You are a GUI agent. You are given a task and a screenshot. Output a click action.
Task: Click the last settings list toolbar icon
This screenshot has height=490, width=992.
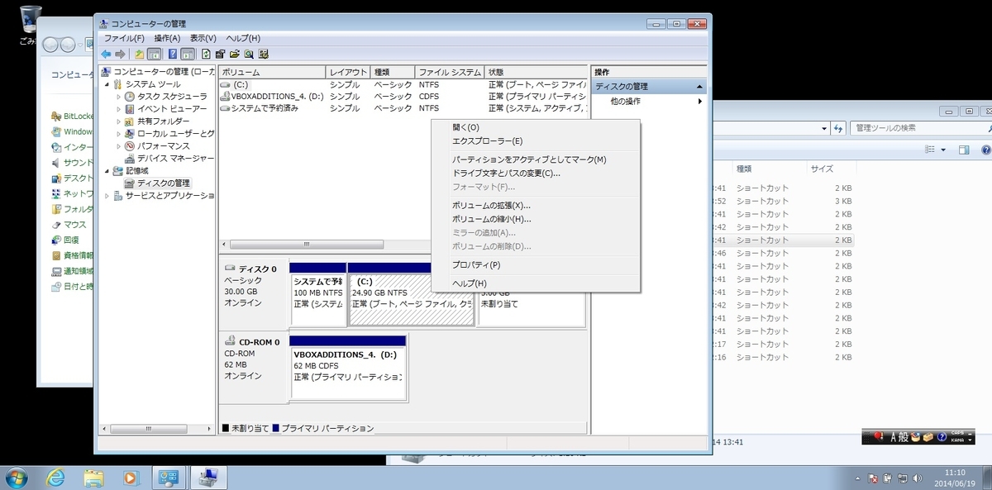[x=263, y=54]
